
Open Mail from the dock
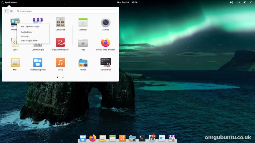(103, 138)
